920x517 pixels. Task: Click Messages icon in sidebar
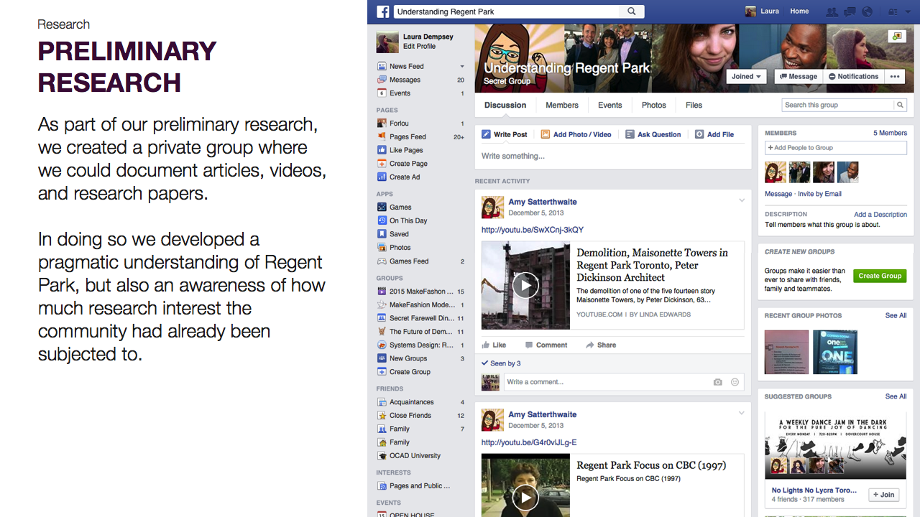click(382, 80)
